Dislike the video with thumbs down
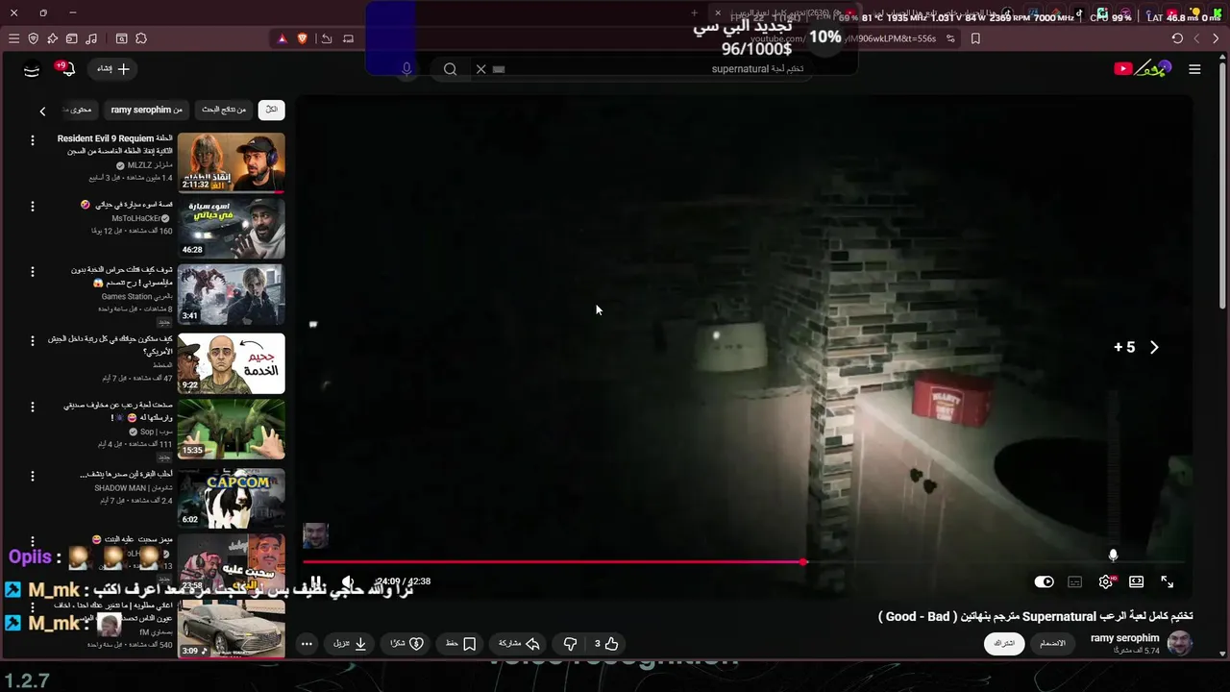This screenshot has width=1230, height=692. tap(570, 644)
